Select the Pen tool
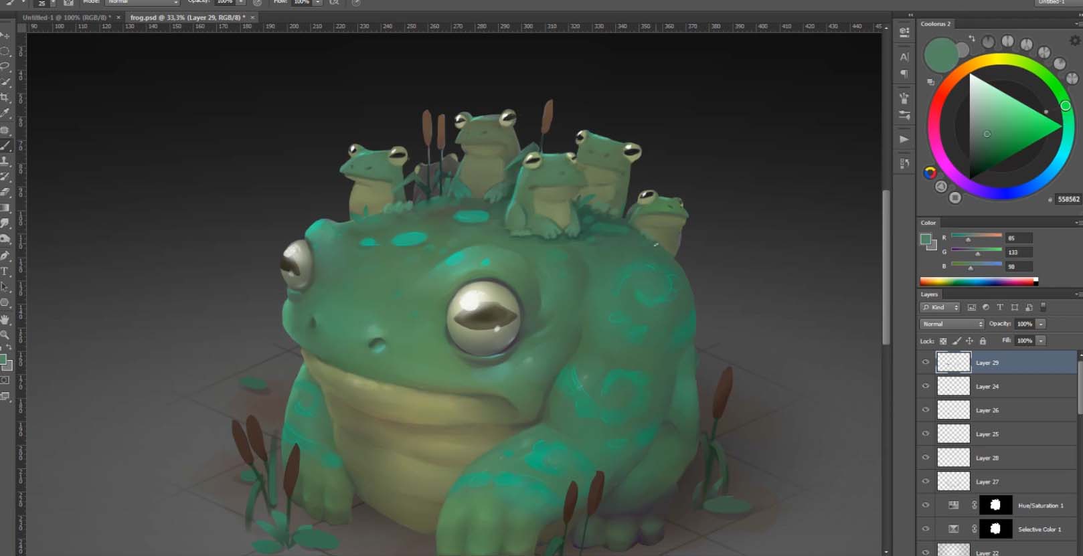Image resolution: width=1083 pixels, height=556 pixels. (x=5, y=255)
